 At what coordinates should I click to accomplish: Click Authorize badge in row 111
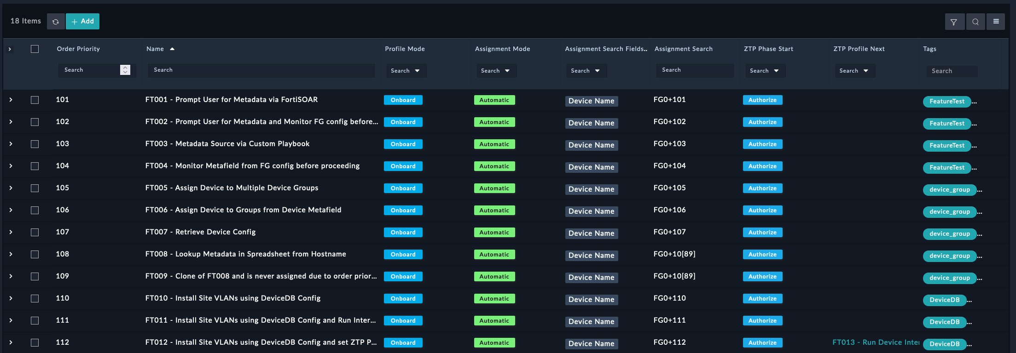click(x=762, y=321)
